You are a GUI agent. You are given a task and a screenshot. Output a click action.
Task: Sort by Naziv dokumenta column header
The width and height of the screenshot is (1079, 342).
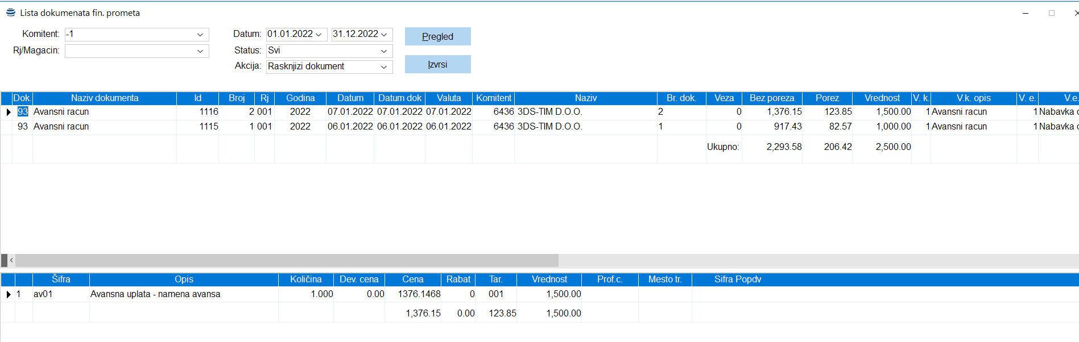[x=105, y=98]
